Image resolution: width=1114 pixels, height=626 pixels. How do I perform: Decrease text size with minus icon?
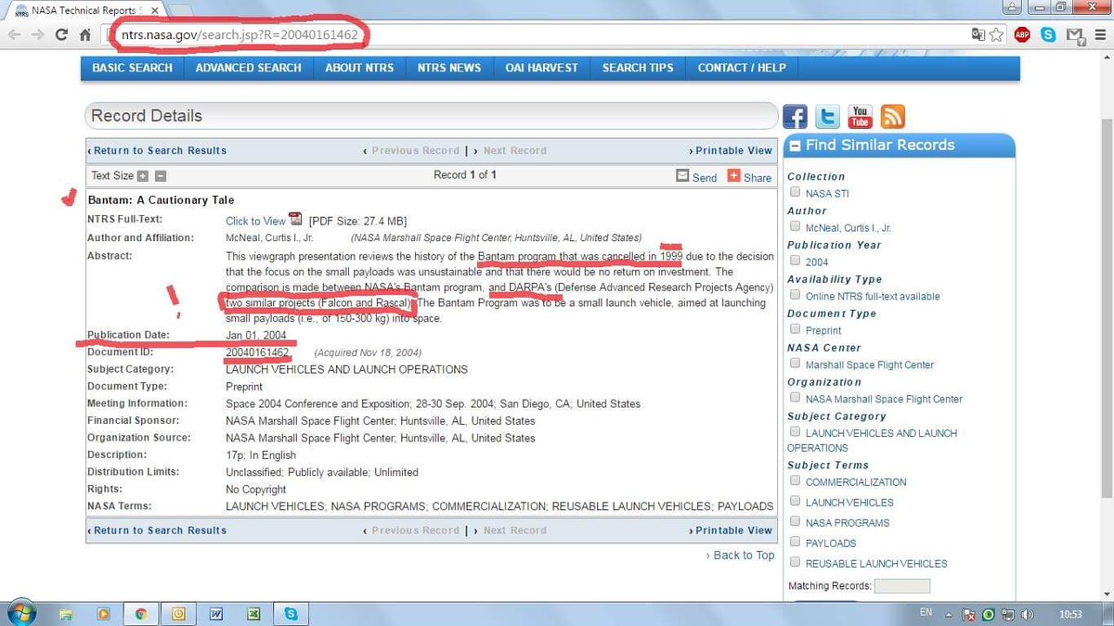click(x=160, y=176)
